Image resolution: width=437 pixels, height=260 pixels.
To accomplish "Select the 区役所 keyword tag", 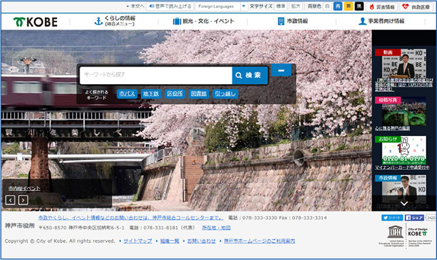I will (x=175, y=94).
